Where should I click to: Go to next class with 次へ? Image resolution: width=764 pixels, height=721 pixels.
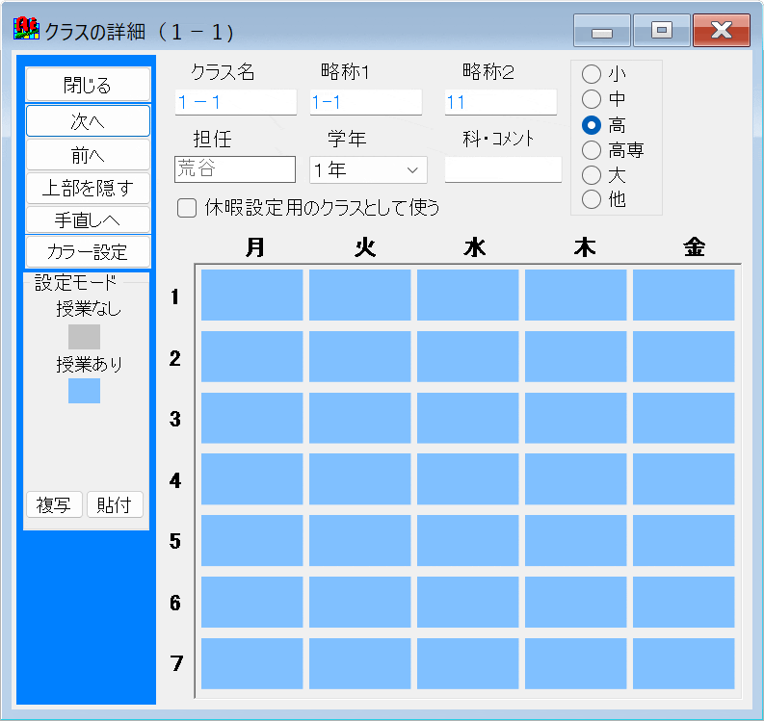pos(88,121)
